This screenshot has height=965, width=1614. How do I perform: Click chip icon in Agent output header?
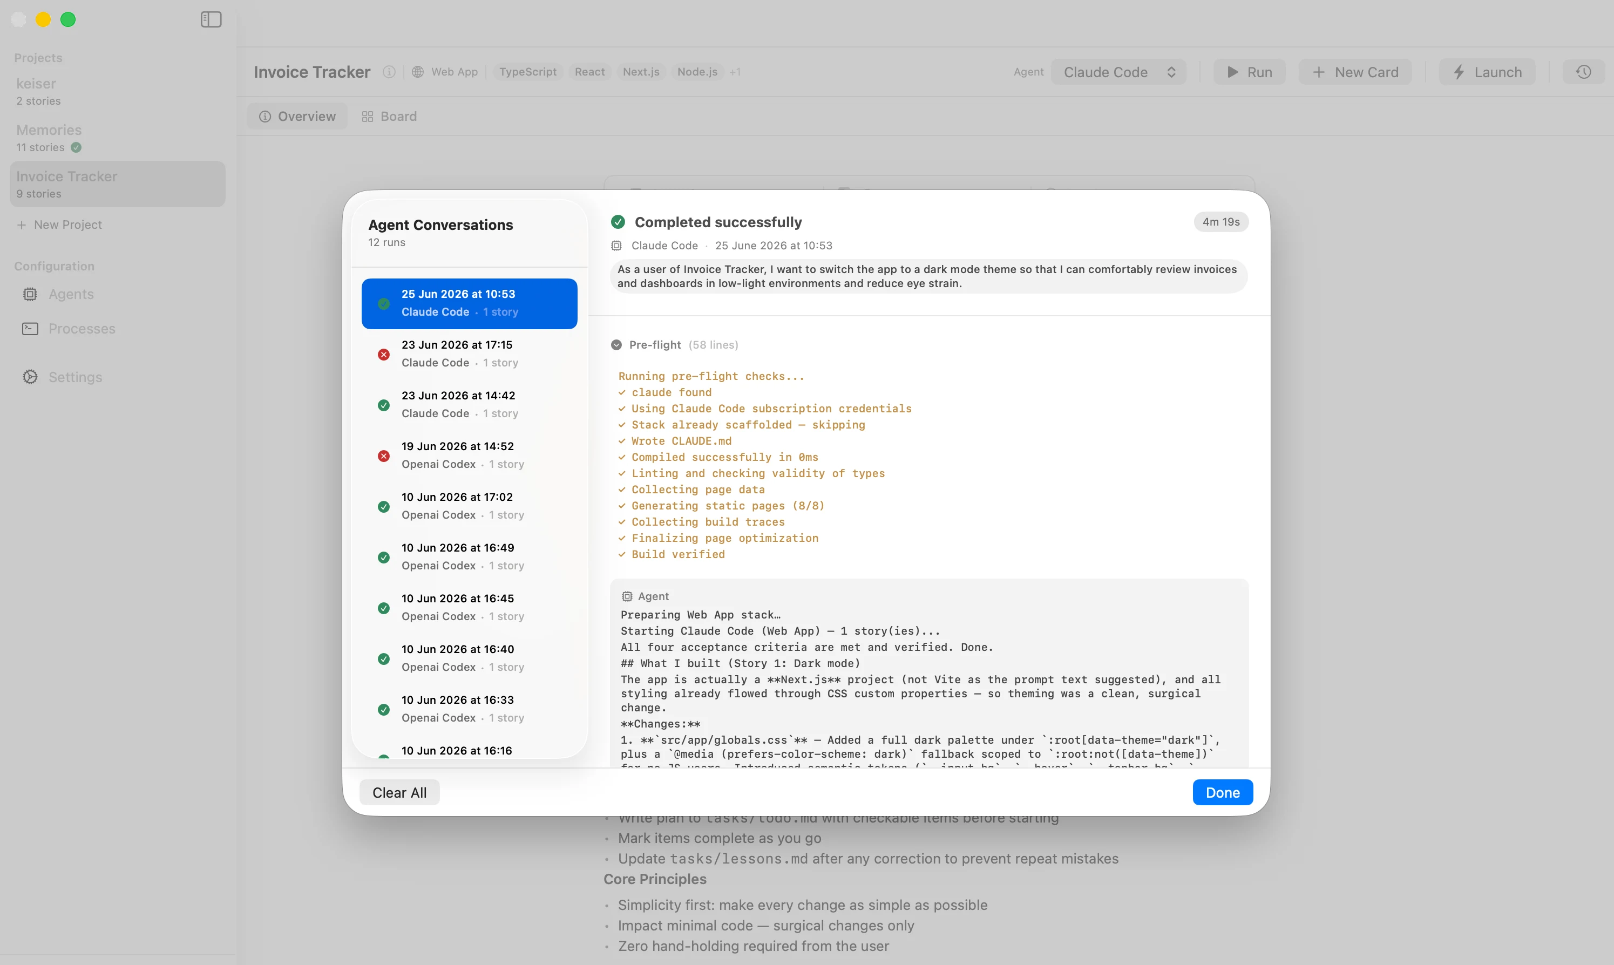coord(627,596)
